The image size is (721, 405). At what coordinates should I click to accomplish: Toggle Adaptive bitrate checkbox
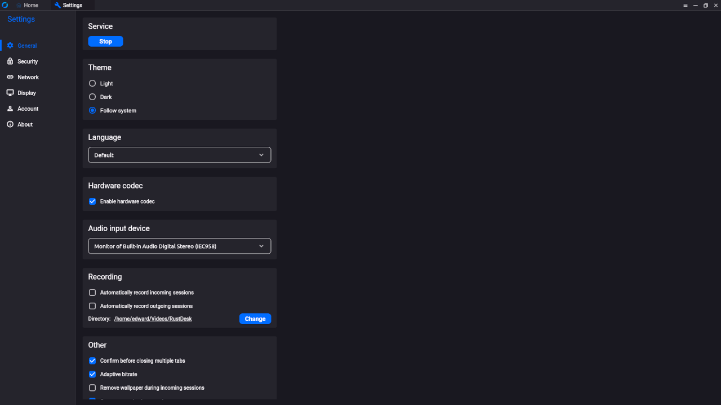point(92,374)
